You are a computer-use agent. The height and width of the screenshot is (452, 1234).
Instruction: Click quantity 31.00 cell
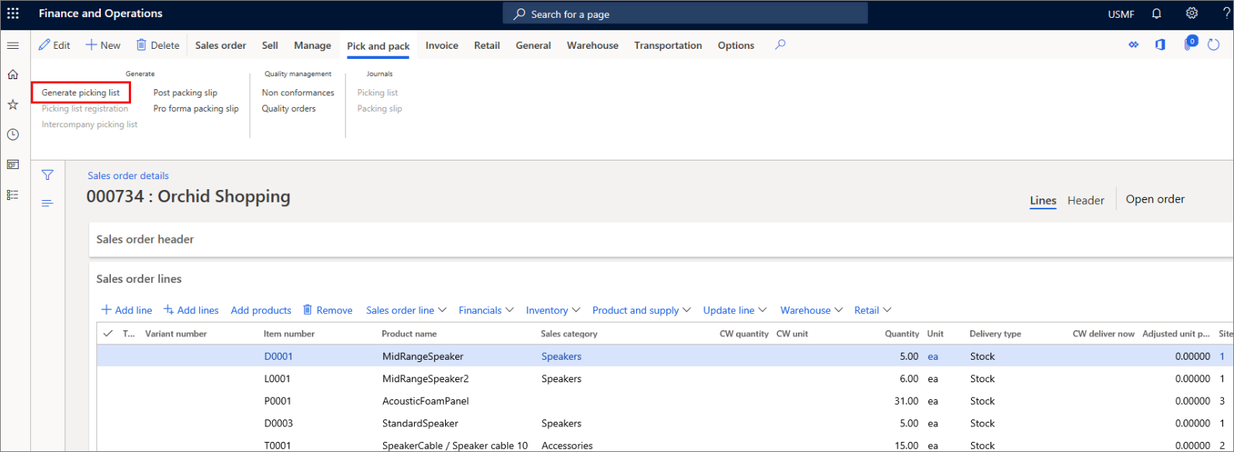pos(906,402)
